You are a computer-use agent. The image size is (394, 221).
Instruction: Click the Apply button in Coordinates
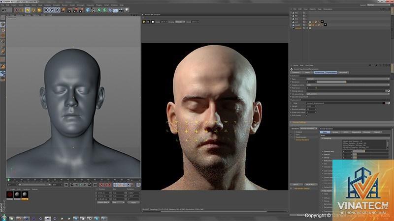click(133, 202)
